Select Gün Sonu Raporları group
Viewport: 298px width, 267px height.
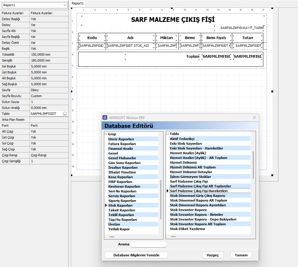(x=133, y=163)
